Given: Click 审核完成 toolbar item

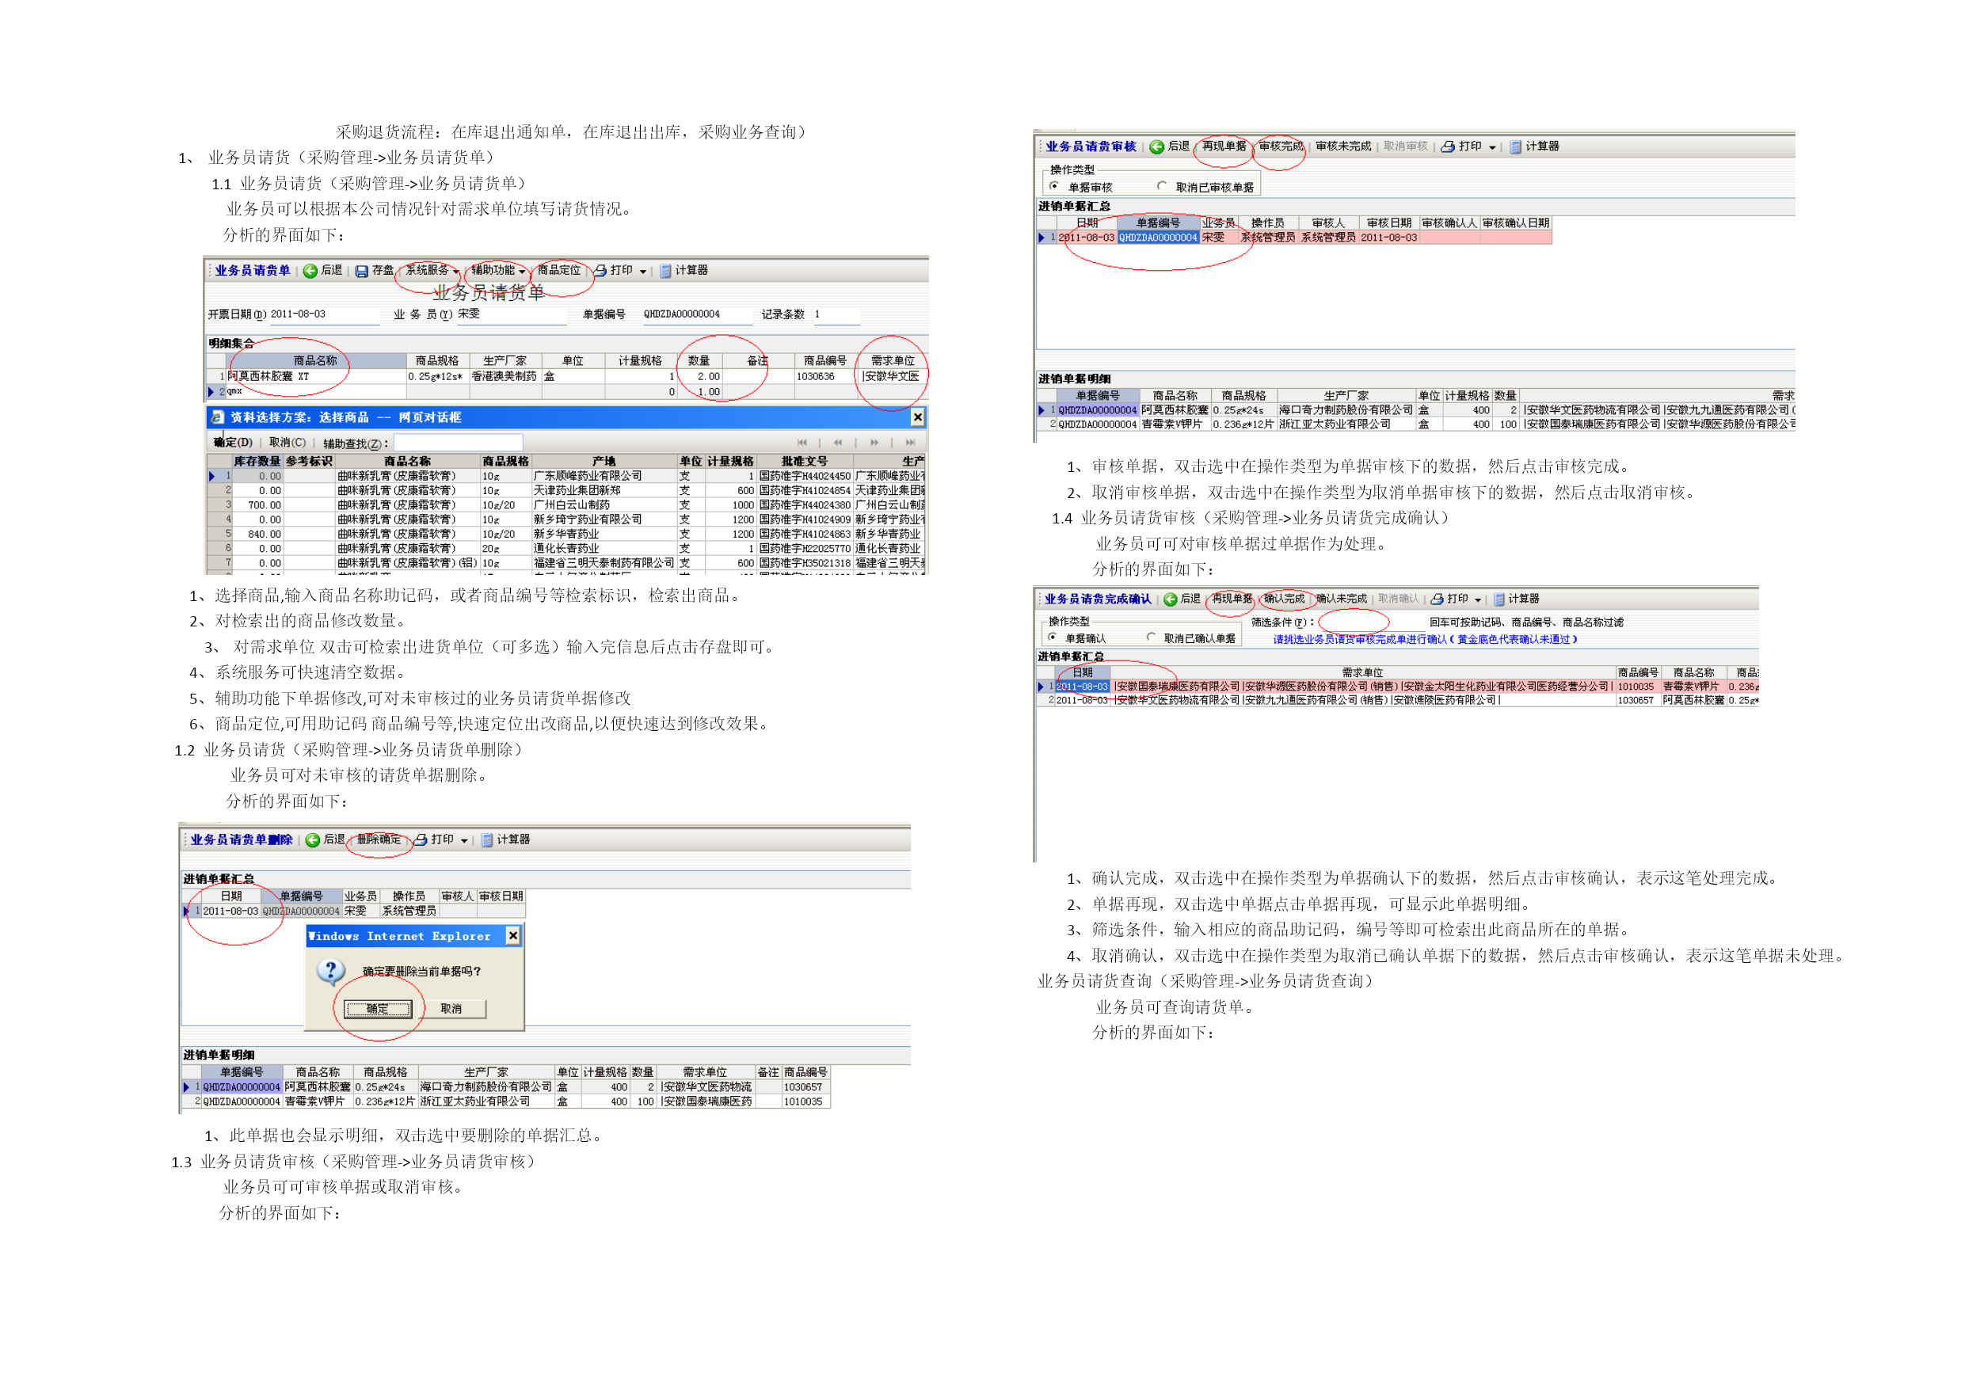Looking at the screenshot, I should pyautogui.click(x=1281, y=147).
